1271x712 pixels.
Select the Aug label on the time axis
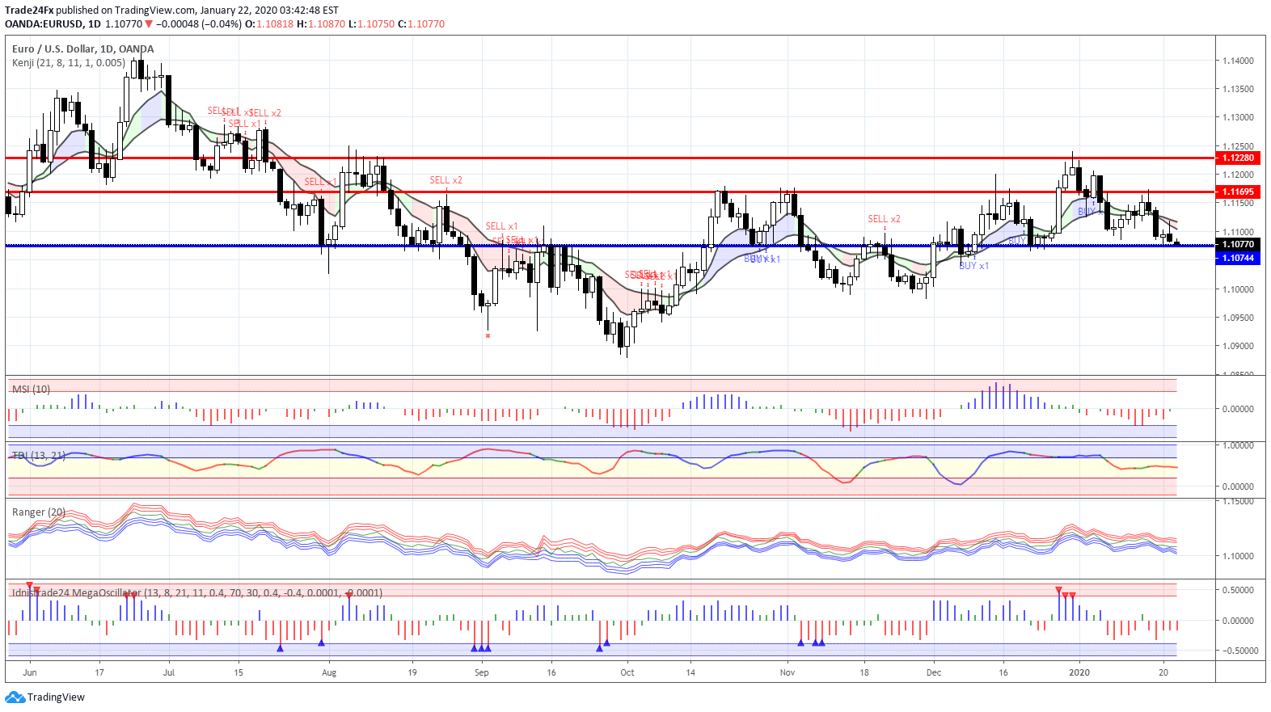329,672
